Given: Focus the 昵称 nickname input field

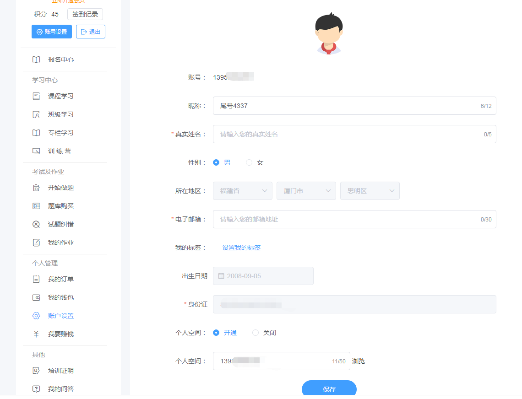Looking at the screenshot, I should 354,106.
